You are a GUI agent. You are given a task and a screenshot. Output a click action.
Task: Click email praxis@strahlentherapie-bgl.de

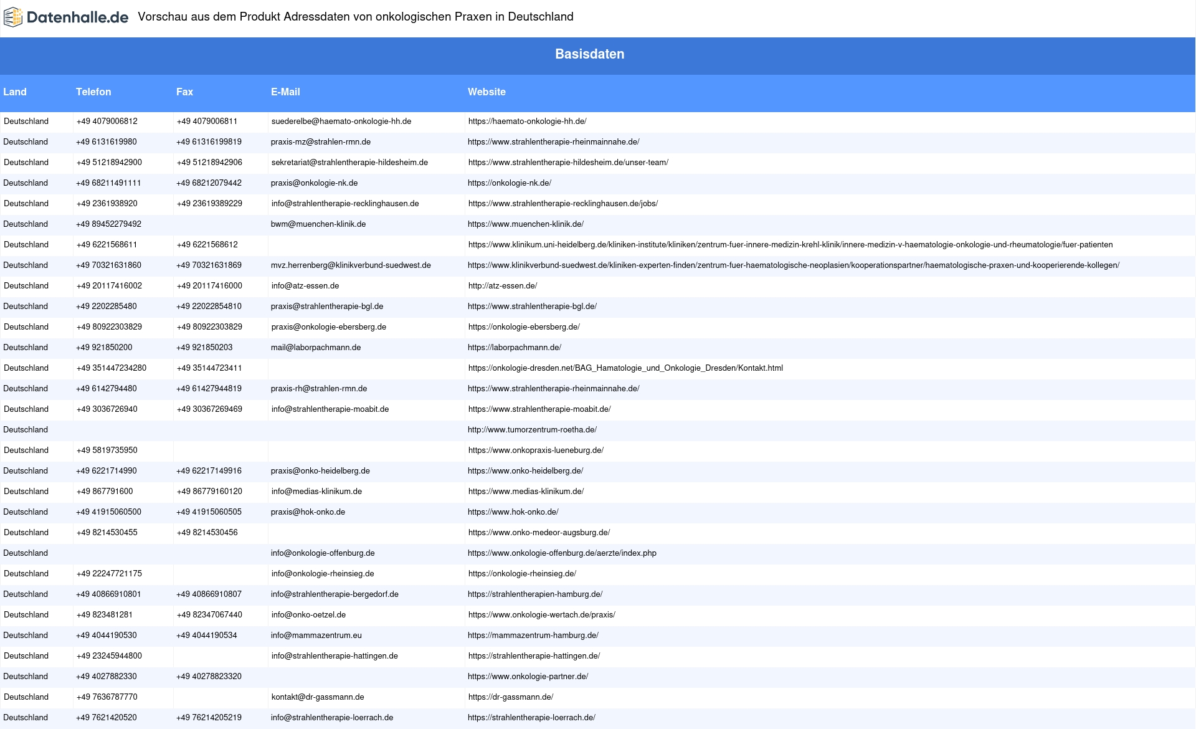pos(327,307)
